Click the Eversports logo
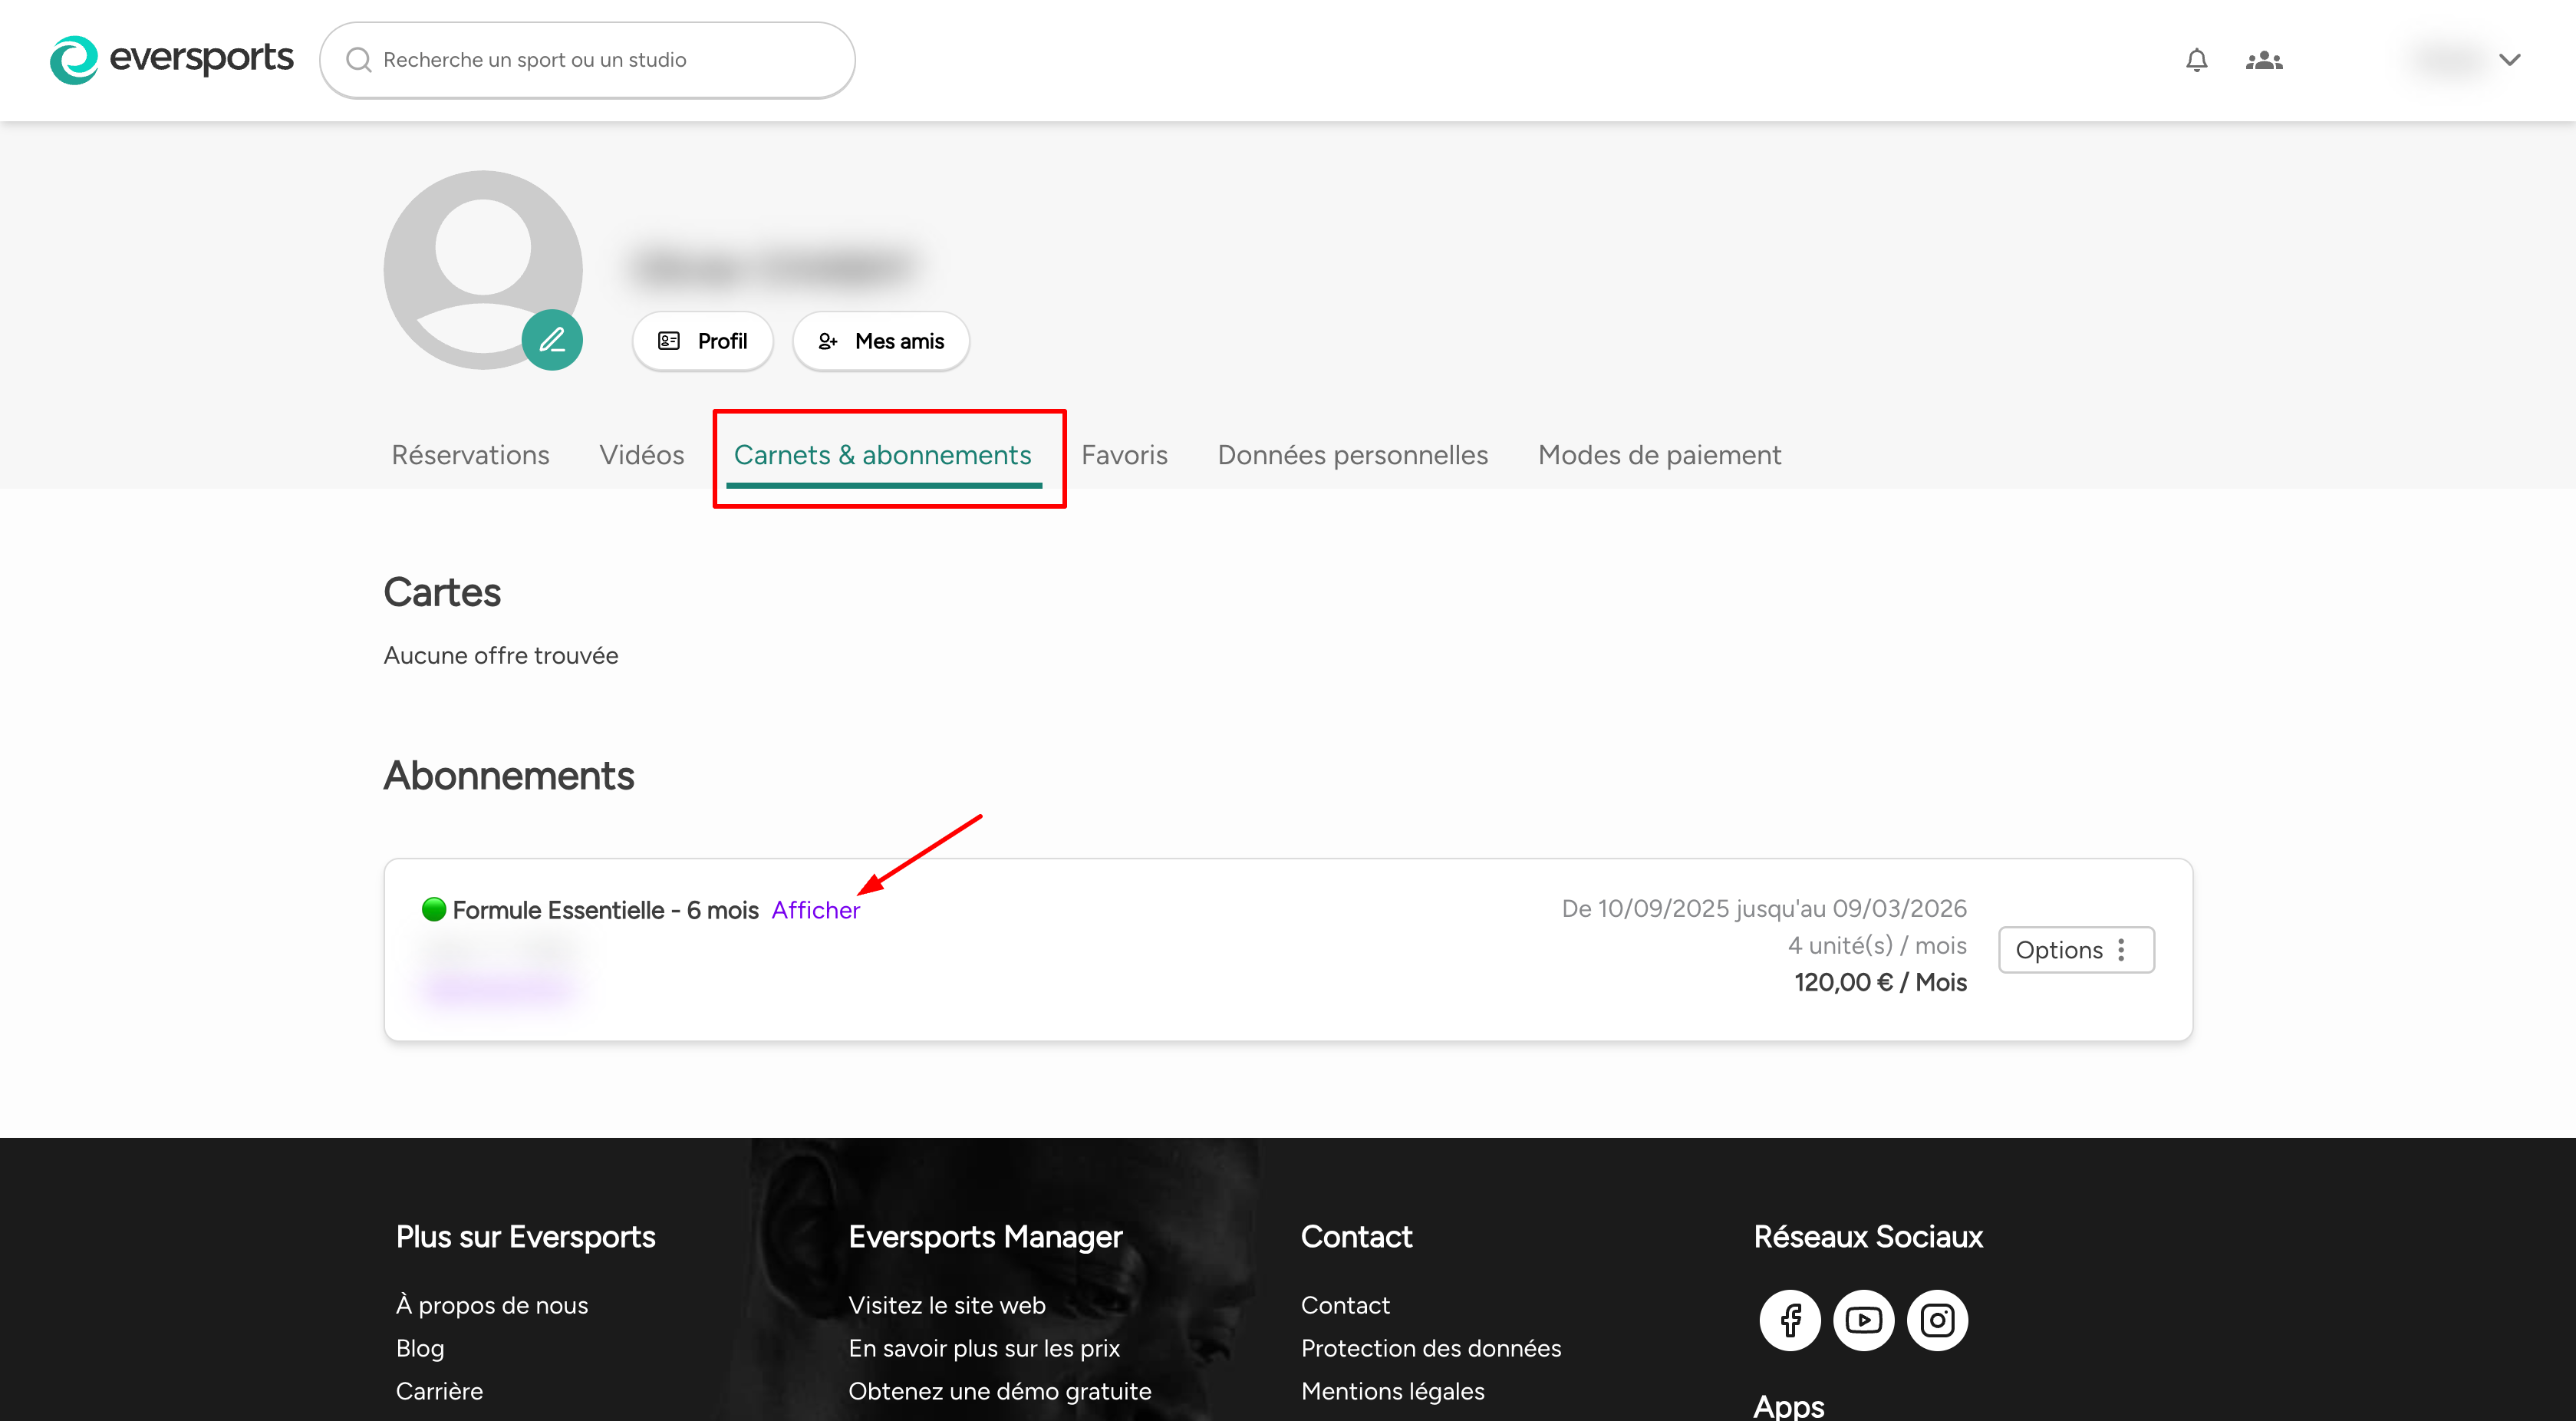Viewport: 2576px width, 1421px height. [x=171, y=59]
